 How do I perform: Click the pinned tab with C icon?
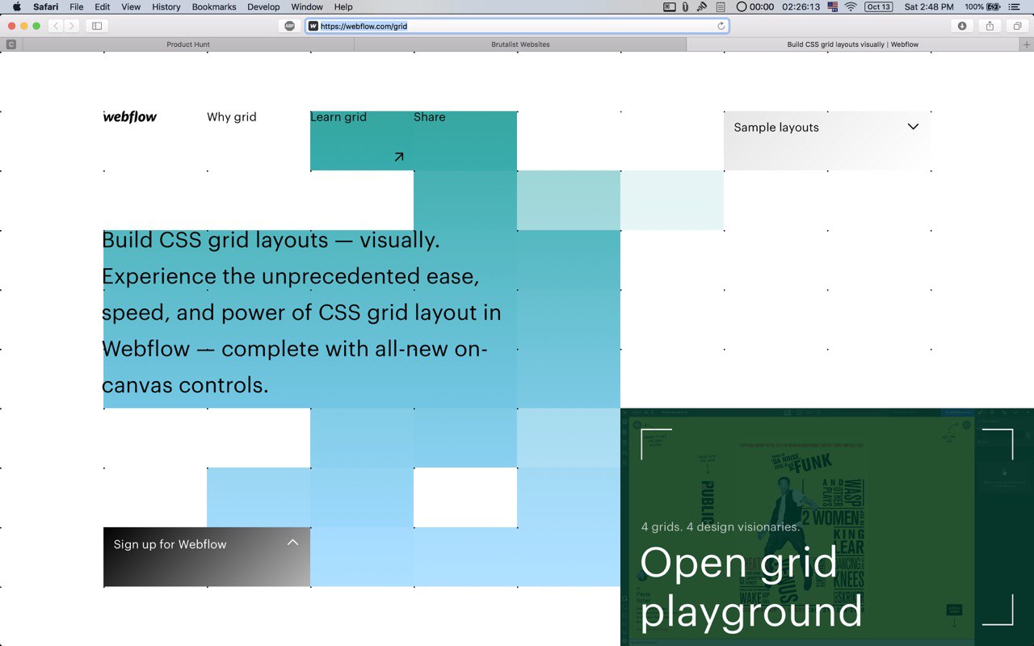coord(11,44)
